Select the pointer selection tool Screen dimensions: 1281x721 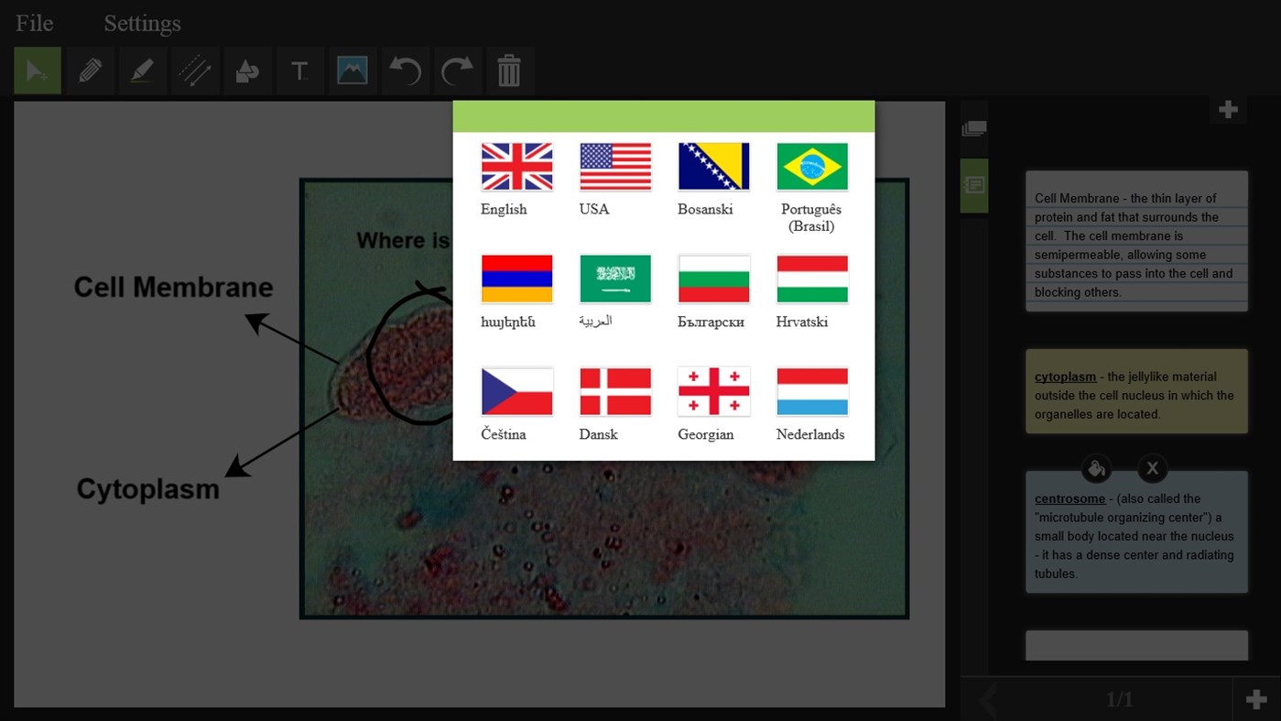pos(37,71)
